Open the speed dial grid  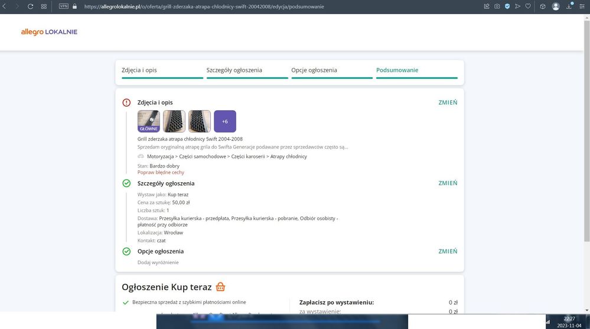pos(44,6)
